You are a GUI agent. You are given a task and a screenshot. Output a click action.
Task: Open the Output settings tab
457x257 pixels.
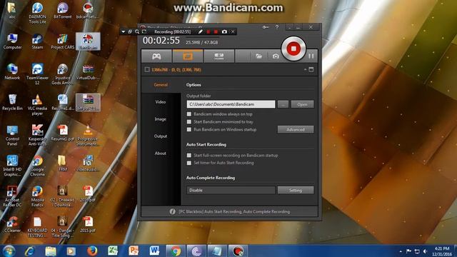coord(161,136)
